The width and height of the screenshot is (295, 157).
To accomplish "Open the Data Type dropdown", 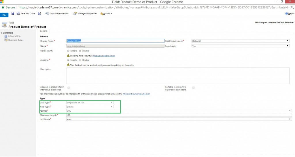I will coord(90,102).
